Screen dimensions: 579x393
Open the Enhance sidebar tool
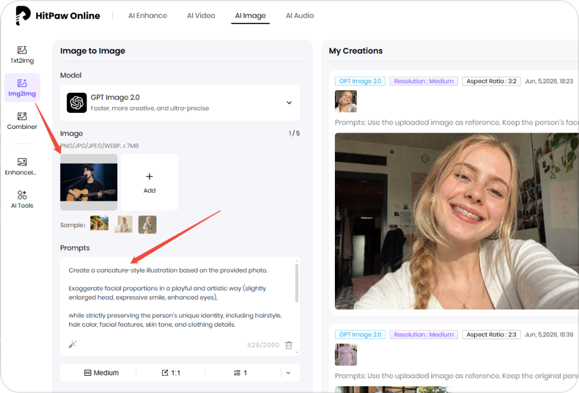point(21,167)
